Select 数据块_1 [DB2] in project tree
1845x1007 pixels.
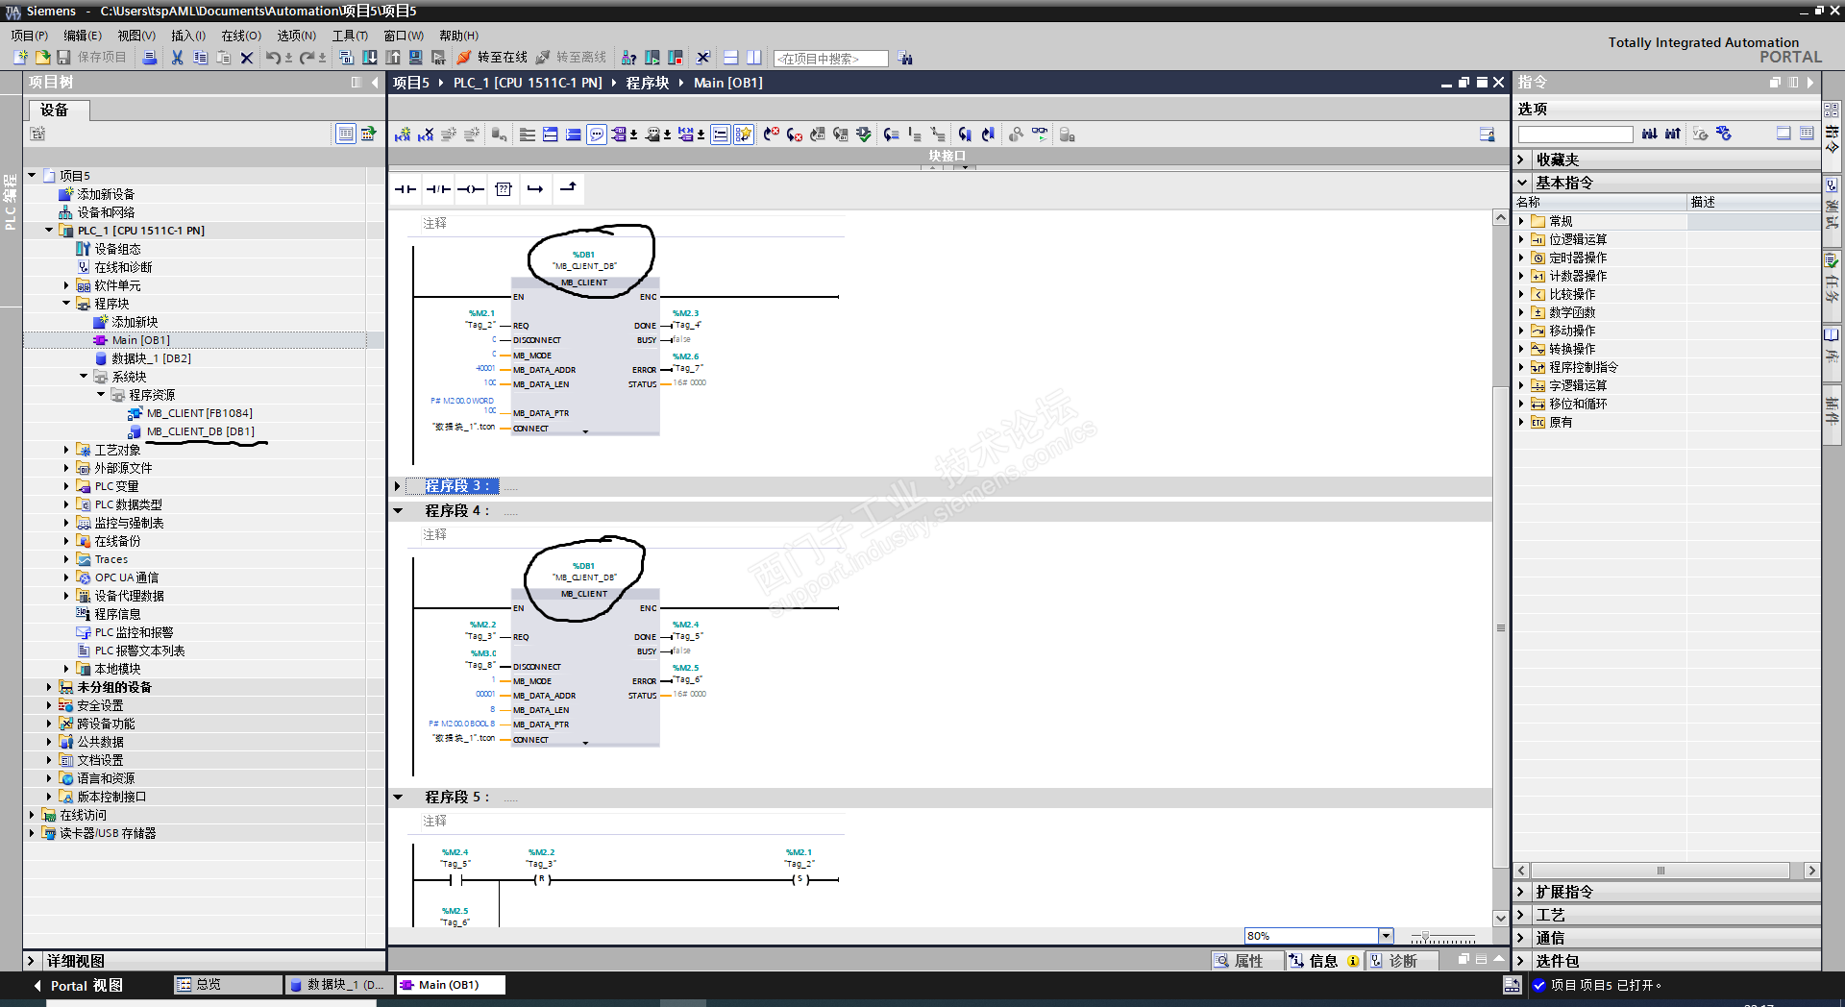(x=151, y=358)
